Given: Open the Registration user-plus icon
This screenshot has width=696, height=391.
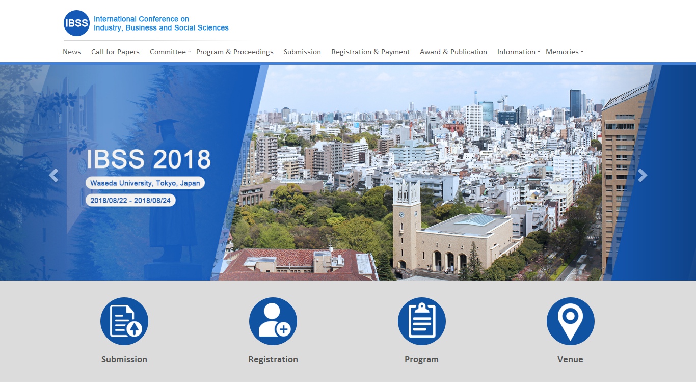Looking at the screenshot, I should pyautogui.click(x=273, y=321).
